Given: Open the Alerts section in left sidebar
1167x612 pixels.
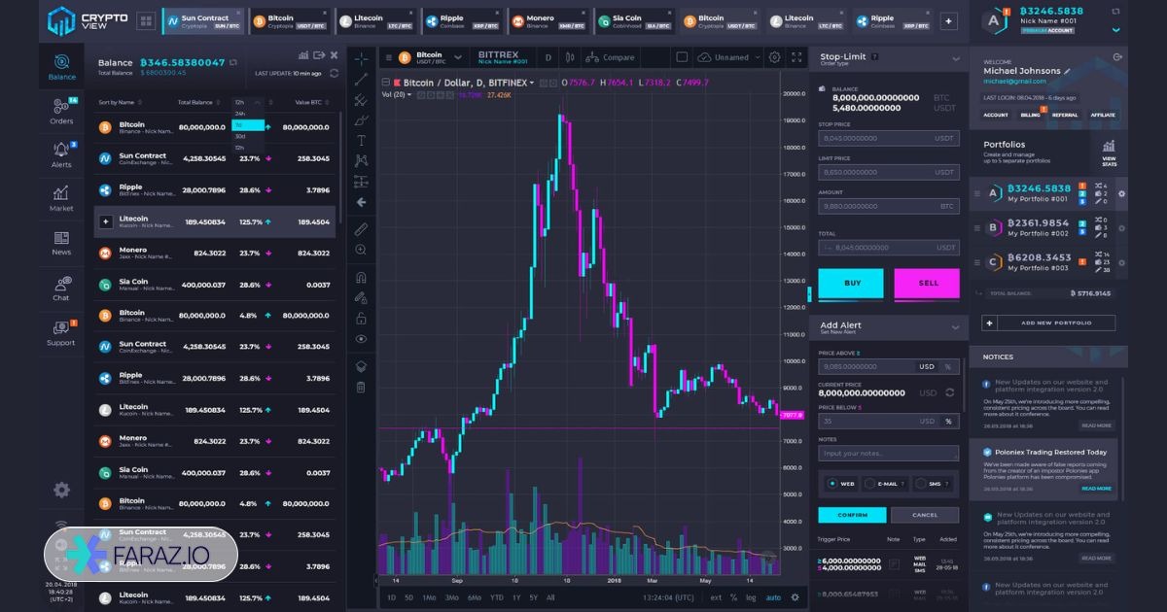Looking at the screenshot, I should (60, 158).
